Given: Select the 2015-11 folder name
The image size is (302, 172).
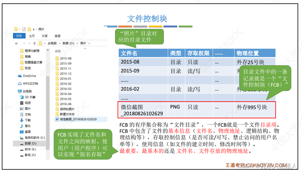Looking at the screenshot, I should pyautogui.click(x=66, y=68).
